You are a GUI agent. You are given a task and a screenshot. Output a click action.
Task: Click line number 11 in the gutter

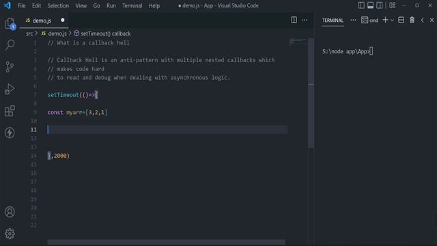pos(33,130)
